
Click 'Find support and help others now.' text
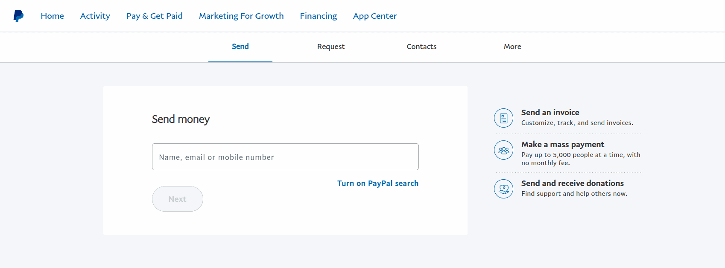[x=574, y=194]
